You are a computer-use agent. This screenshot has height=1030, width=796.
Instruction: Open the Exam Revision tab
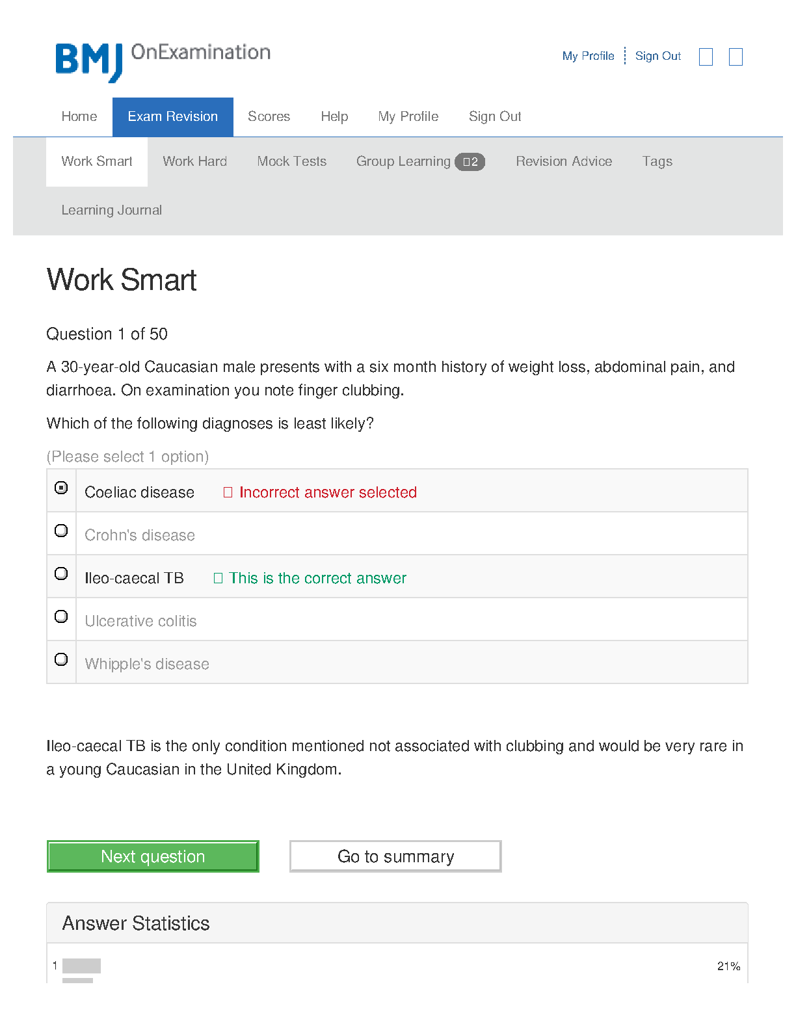pyautogui.click(x=172, y=117)
